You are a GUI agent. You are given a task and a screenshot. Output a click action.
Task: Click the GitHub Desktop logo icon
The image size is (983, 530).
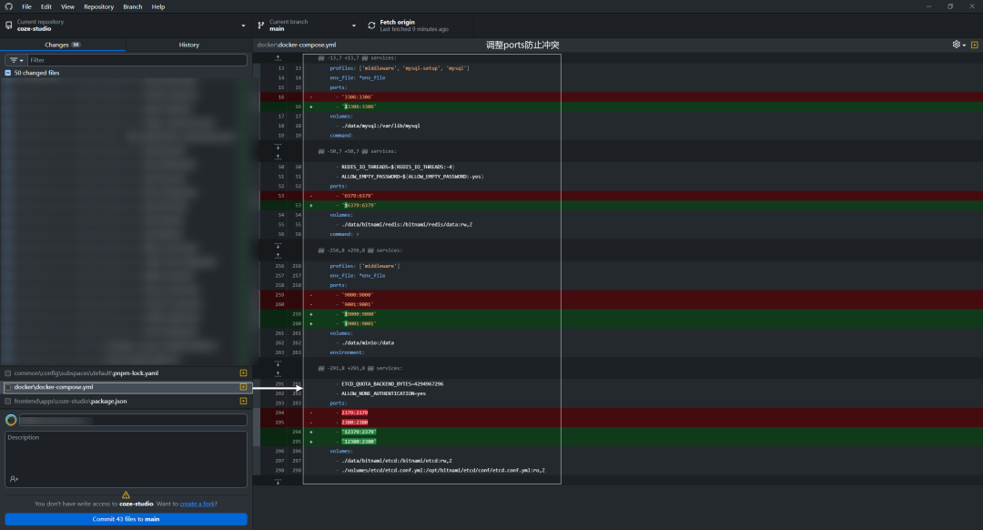(9, 6)
